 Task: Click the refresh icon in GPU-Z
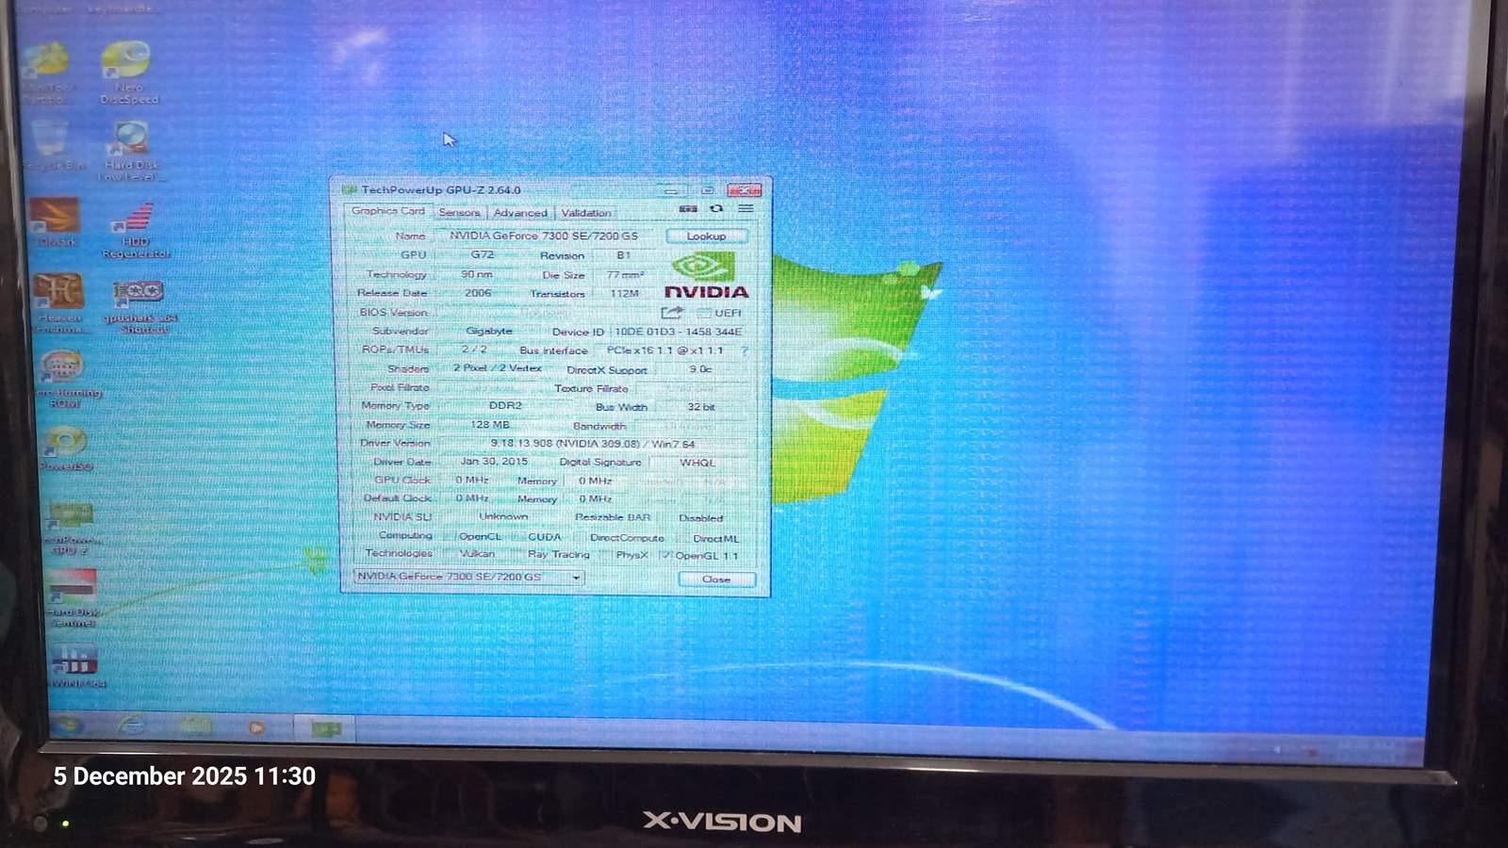[x=716, y=209]
